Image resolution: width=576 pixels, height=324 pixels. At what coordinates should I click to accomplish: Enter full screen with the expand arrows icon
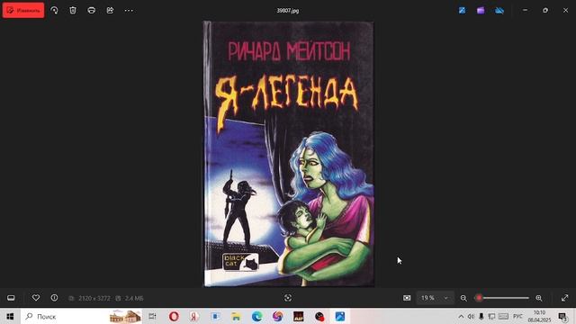pyautogui.click(x=564, y=298)
